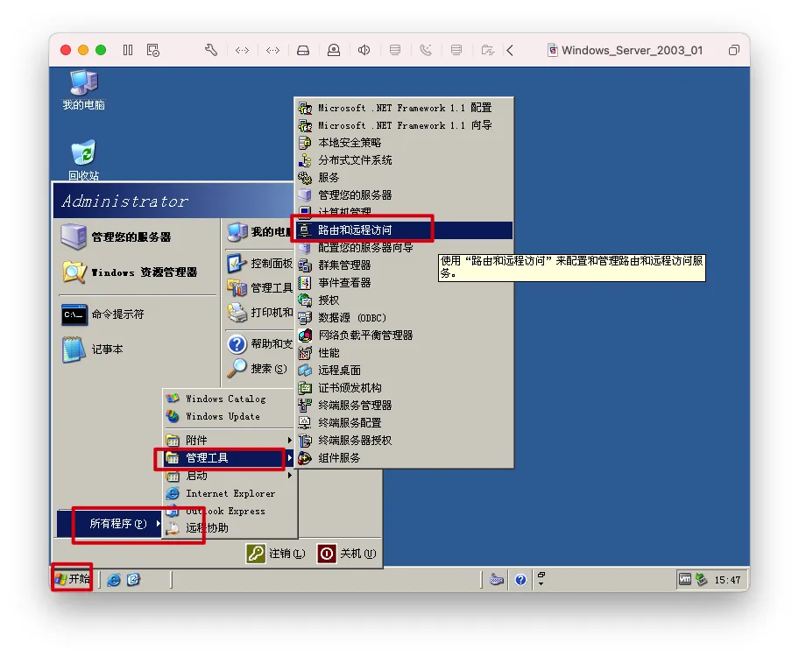The height and width of the screenshot is (657, 799).
Task: Launch Windows Update from programs menu
Action: click(229, 416)
